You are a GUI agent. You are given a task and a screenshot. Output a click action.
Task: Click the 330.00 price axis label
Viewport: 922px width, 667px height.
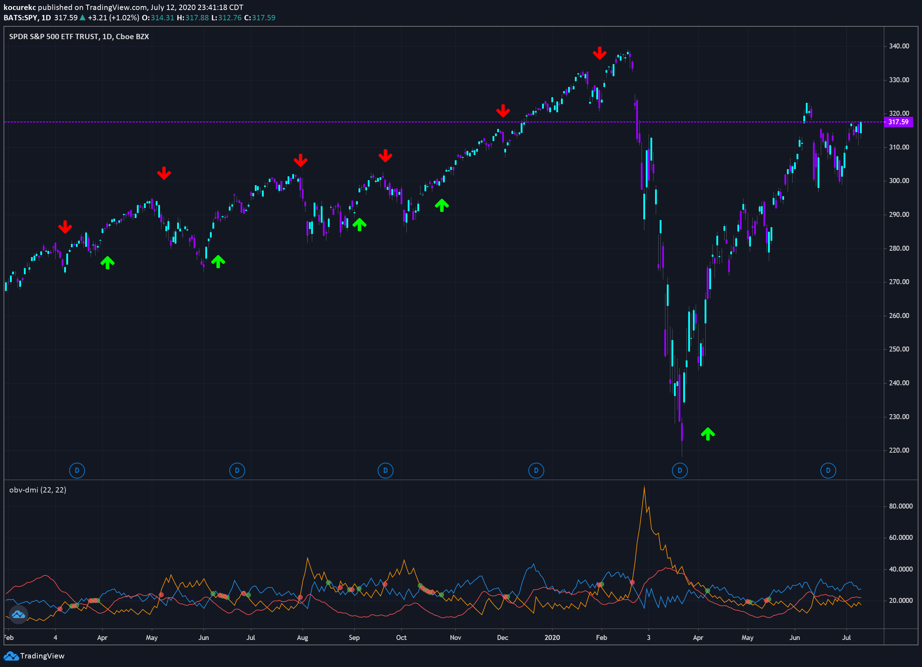point(899,80)
